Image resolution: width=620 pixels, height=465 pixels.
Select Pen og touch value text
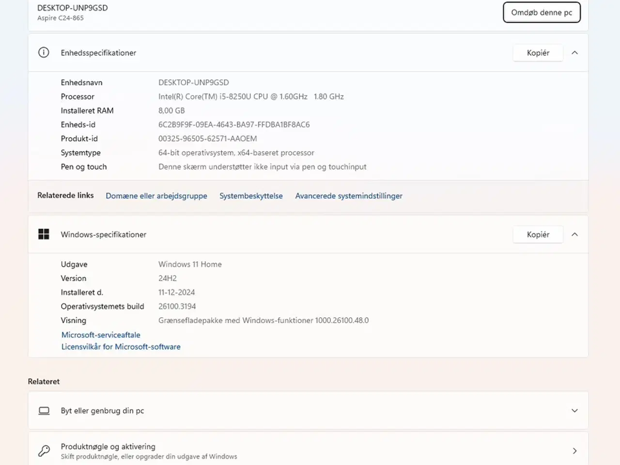(262, 167)
